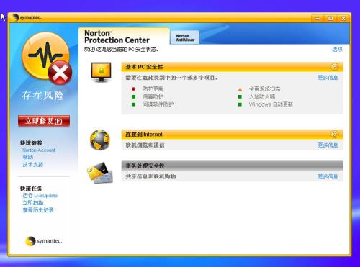The image size is (360, 267).
Task: Expand the 连接到 Internet section arrow
Action: (335, 134)
